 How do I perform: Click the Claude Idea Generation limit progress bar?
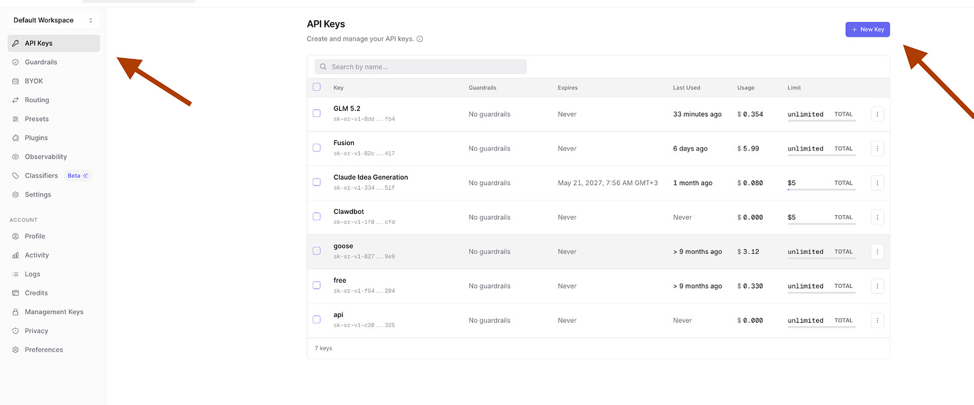coord(821,190)
